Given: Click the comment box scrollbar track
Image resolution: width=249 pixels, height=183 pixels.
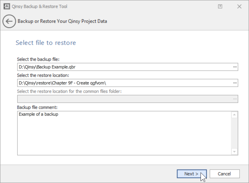Looking at the screenshot, I should click(x=234, y=133).
